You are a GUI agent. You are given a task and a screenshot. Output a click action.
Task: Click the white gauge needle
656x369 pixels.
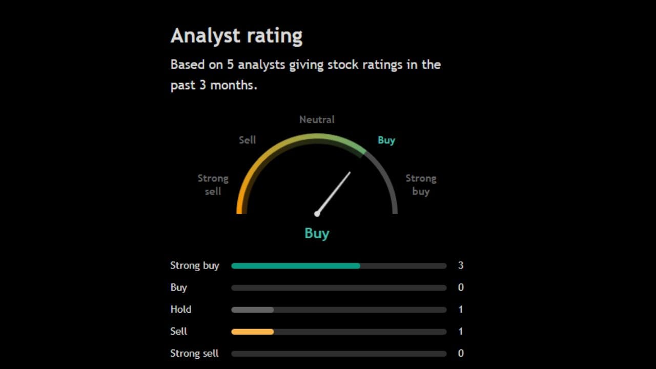click(x=334, y=193)
